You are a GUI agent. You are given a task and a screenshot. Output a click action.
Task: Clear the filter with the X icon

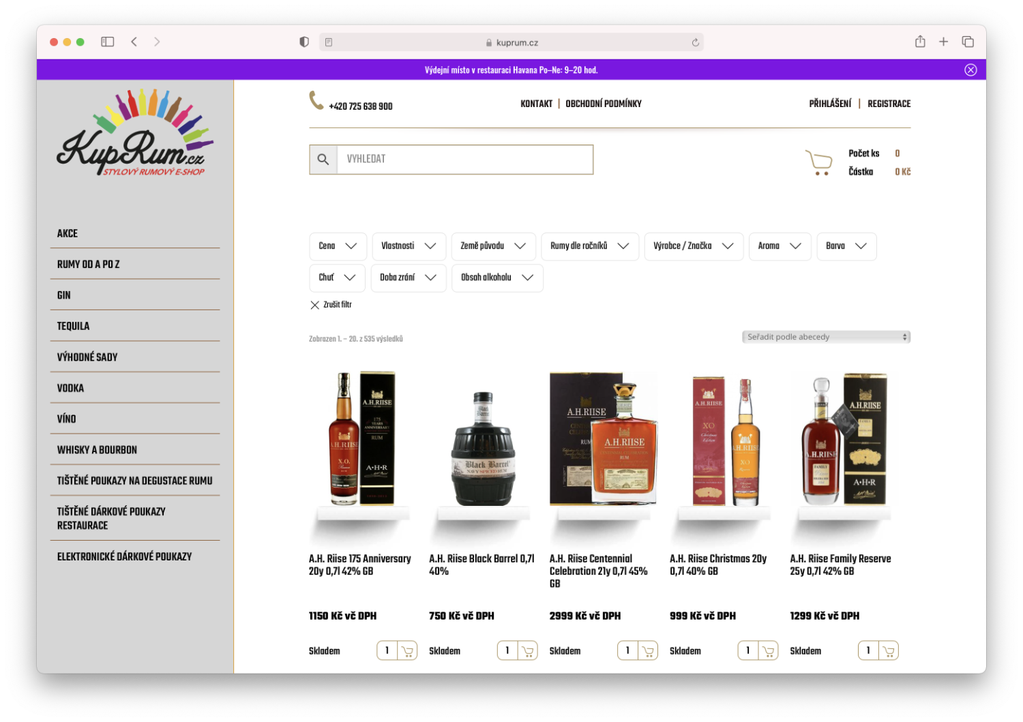pyautogui.click(x=314, y=305)
